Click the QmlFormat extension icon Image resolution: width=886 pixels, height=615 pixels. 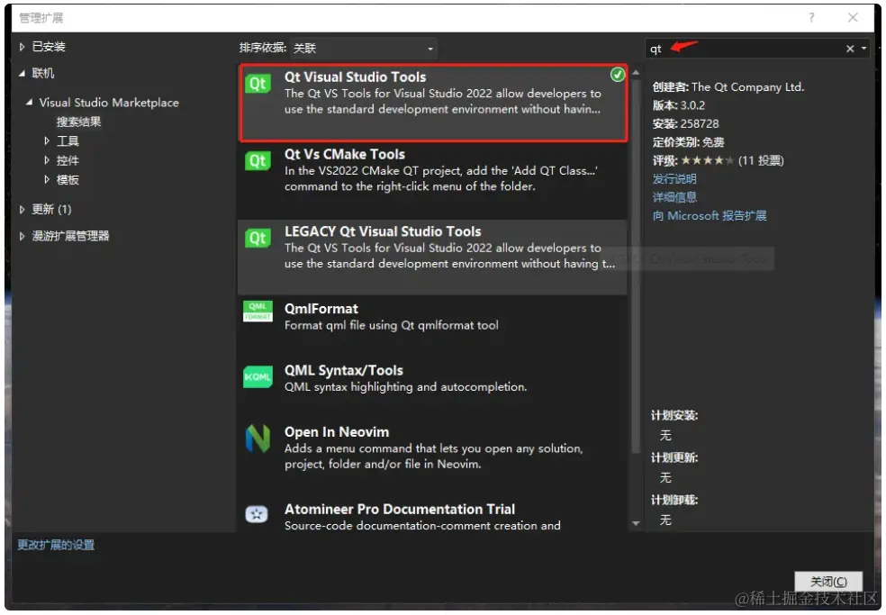tap(258, 311)
